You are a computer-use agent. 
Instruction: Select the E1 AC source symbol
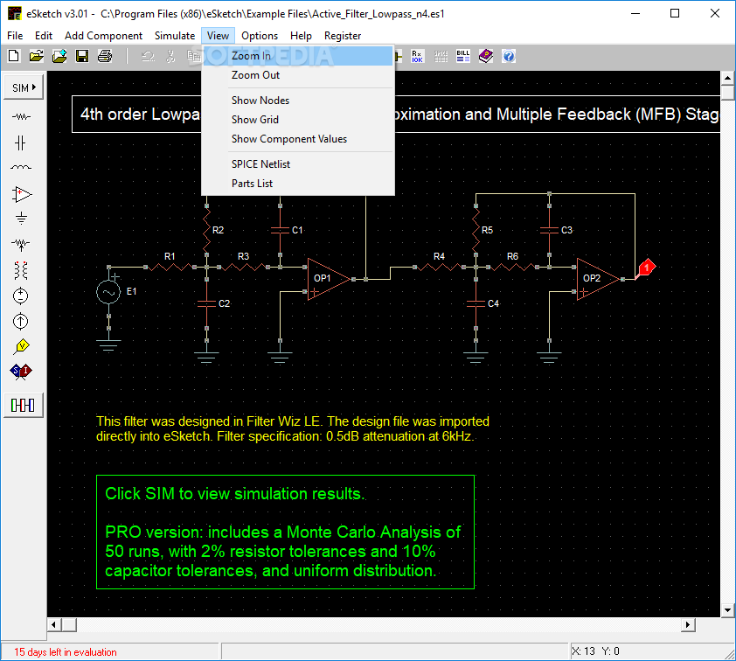(x=108, y=293)
